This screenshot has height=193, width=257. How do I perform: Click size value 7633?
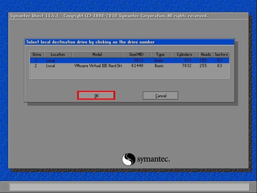click(x=139, y=61)
